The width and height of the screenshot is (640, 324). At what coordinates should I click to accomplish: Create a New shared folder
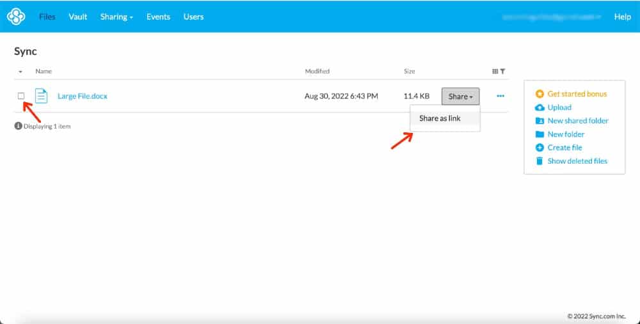tap(578, 121)
